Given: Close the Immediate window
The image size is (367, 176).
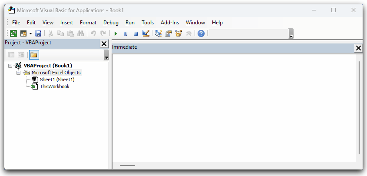Looking at the screenshot, I should [358, 48].
